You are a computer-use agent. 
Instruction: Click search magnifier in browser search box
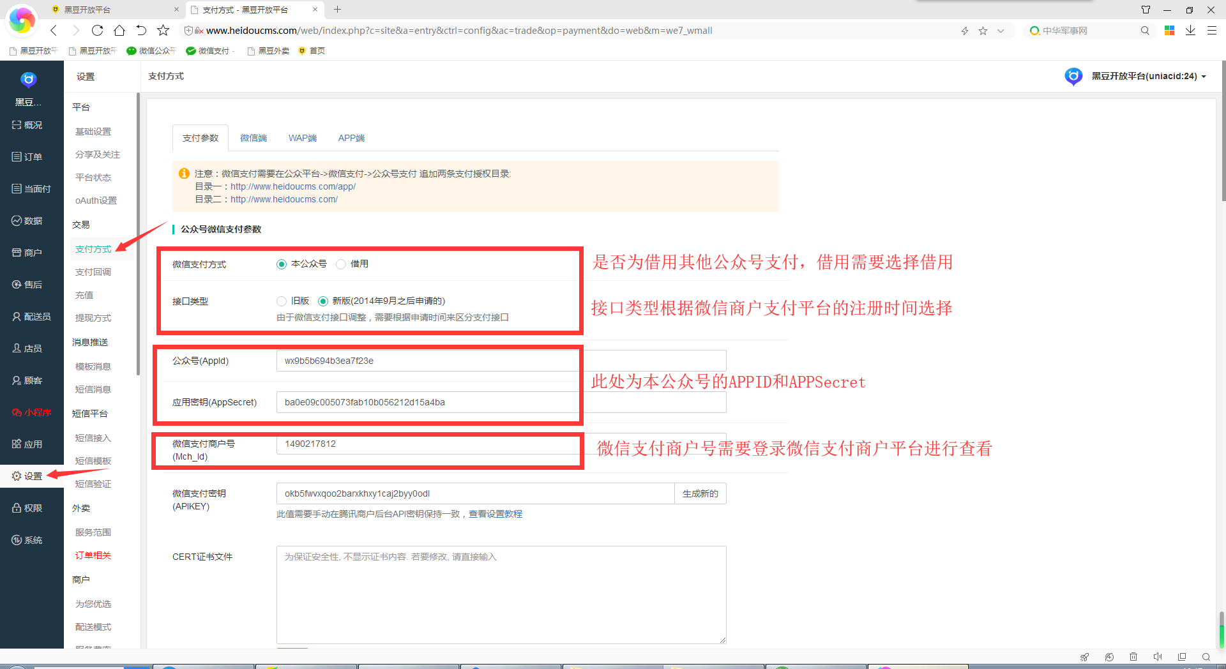pos(1145,31)
